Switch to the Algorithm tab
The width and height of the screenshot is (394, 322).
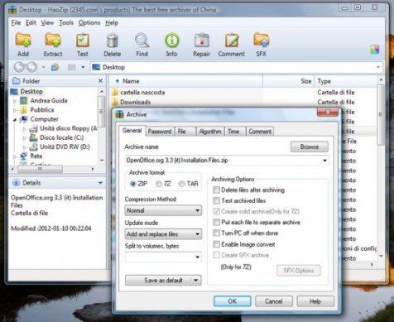pos(210,132)
